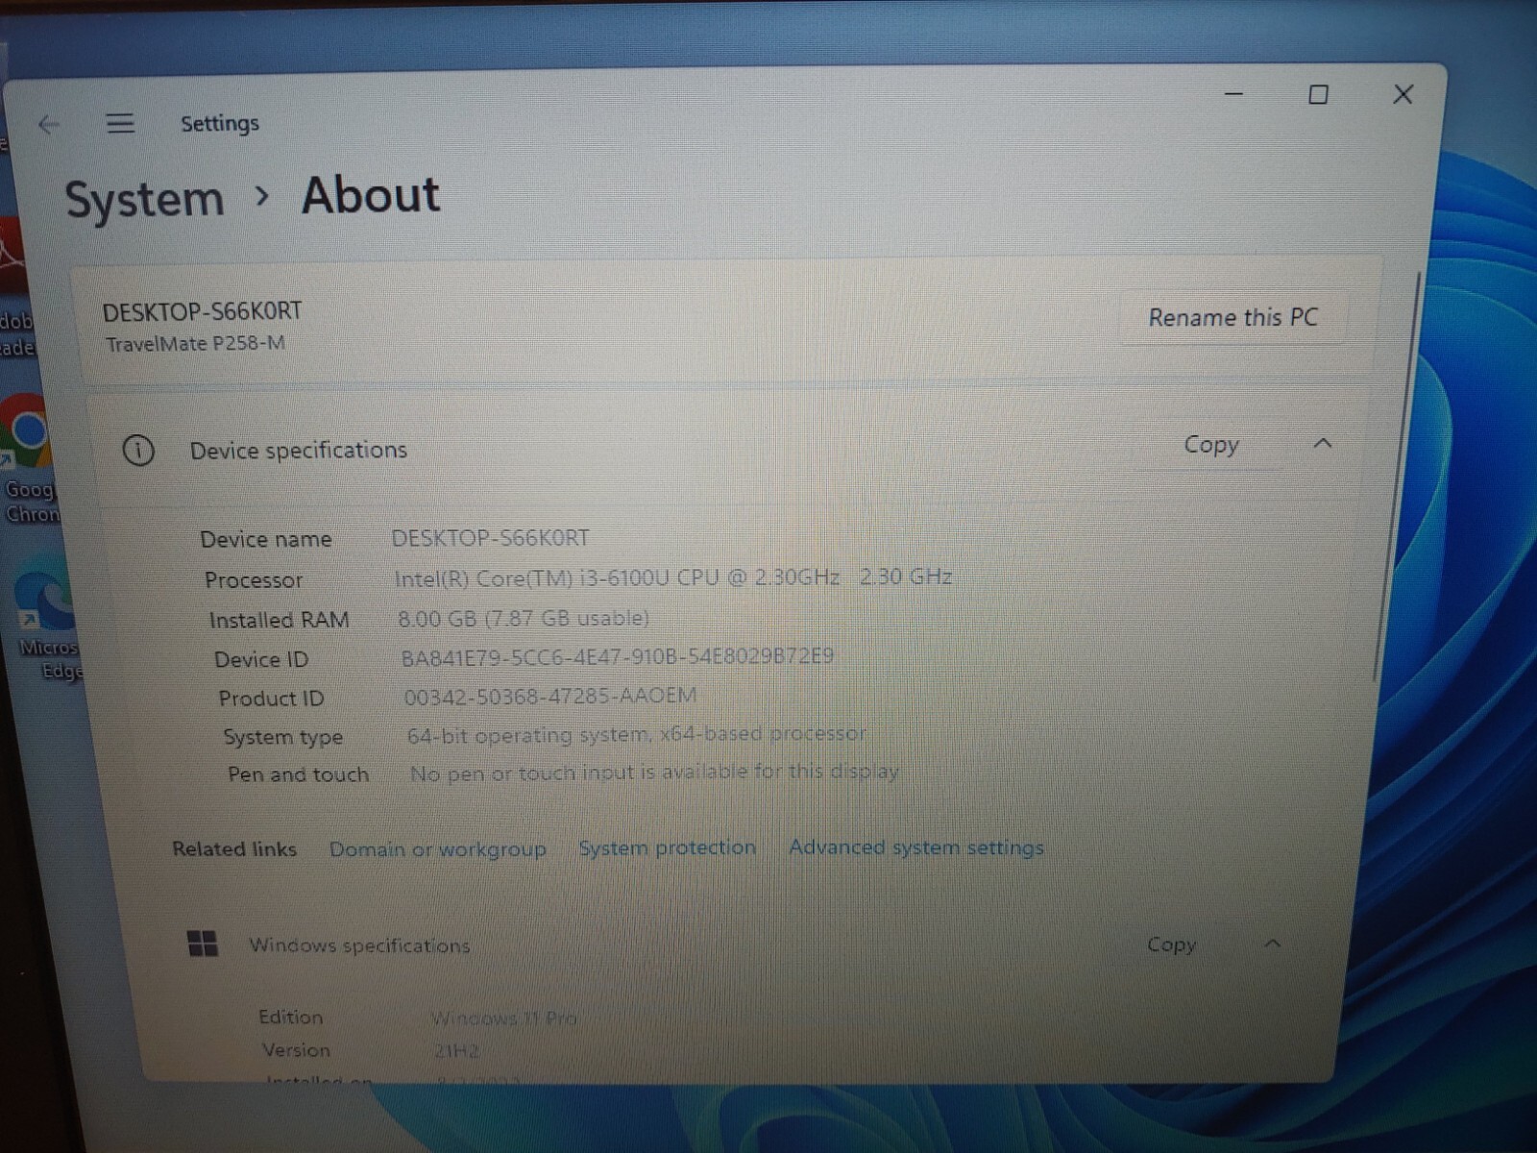Click the Installed RAM label

[280, 620]
